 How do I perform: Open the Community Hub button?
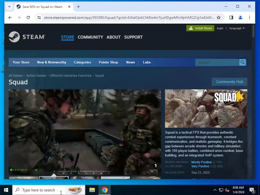[230, 82]
